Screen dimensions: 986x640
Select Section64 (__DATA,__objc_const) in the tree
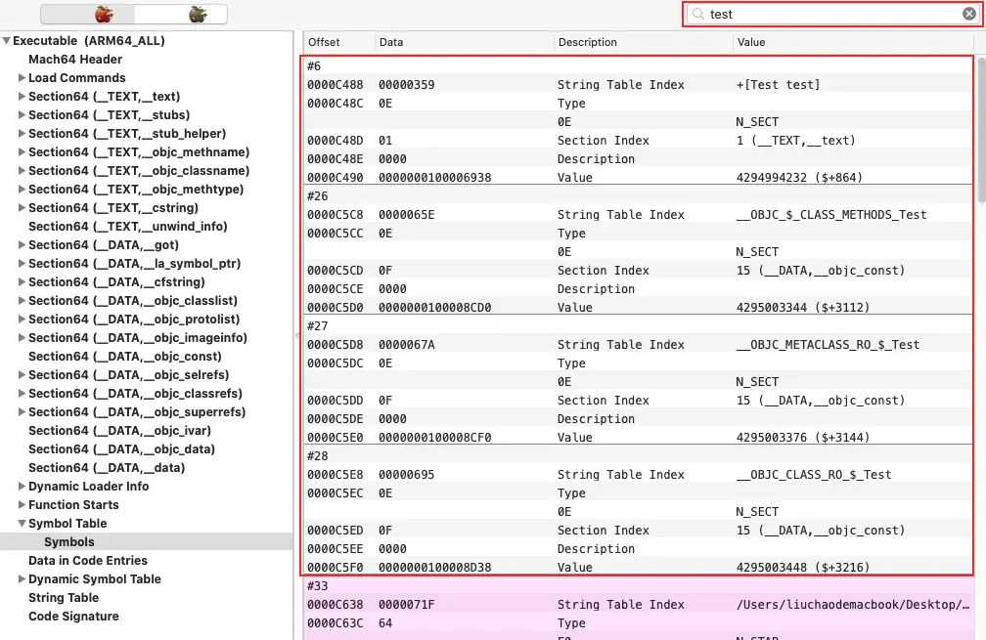[x=124, y=357]
